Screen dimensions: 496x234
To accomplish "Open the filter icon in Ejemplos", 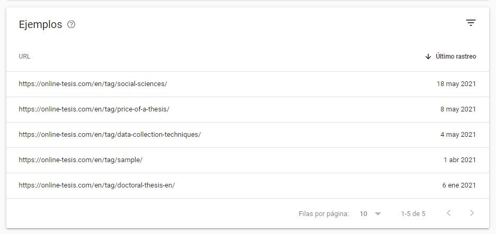I will pyautogui.click(x=471, y=23).
